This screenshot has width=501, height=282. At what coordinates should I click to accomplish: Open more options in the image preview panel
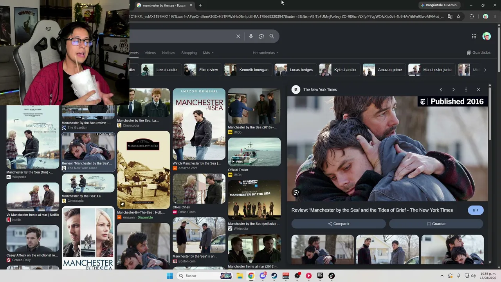pyautogui.click(x=466, y=90)
